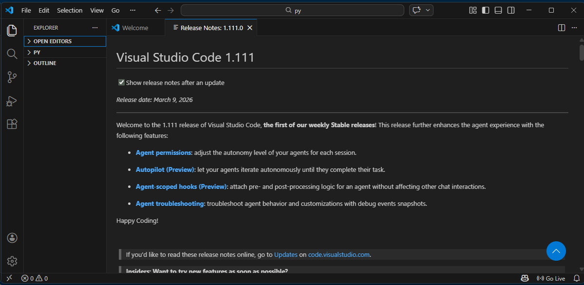Toggle the bottom panel visibility
584x285 pixels.
point(498,10)
